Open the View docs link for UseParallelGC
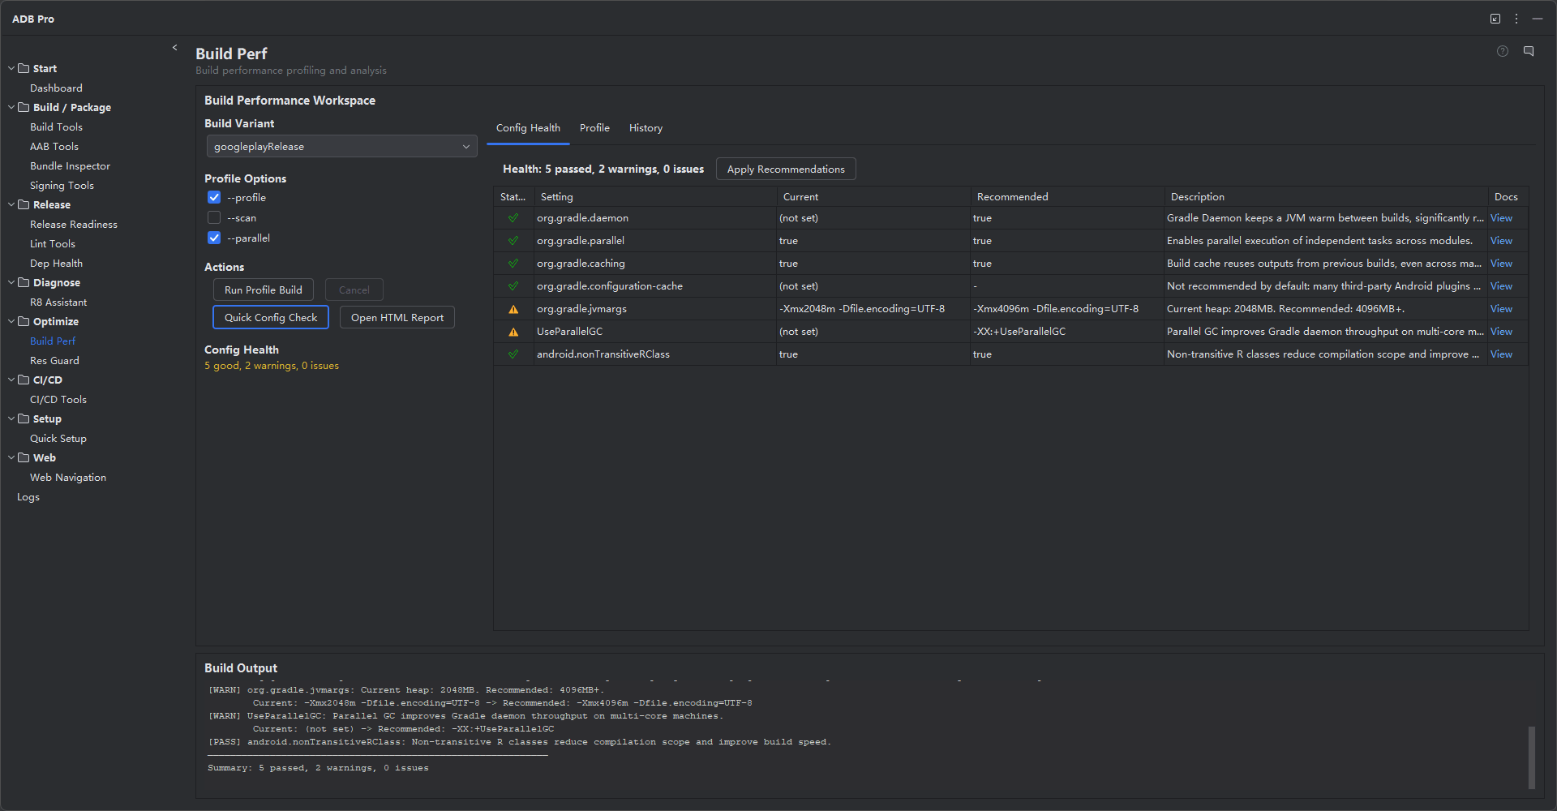 point(1501,332)
